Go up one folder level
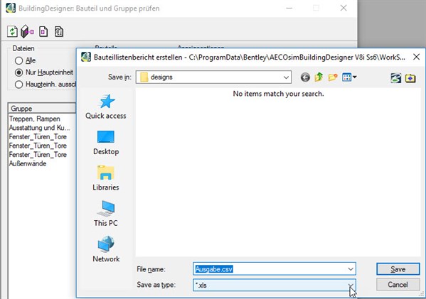426x299 pixels. pos(319,77)
